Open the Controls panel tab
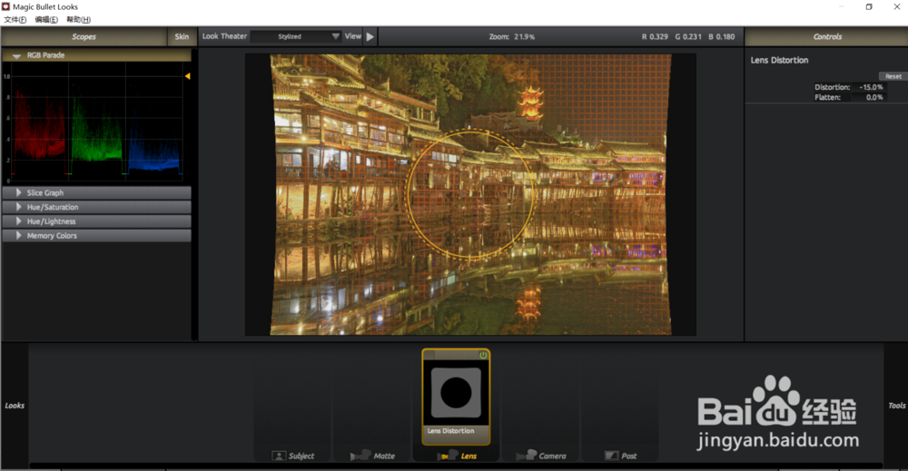Image resolution: width=908 pixels, height=471 pixels. tap(827, 36)
